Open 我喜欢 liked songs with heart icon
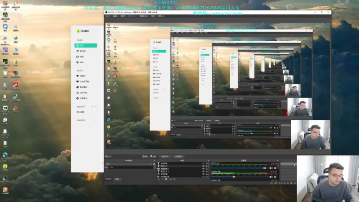The image size is (359, 202). tap(81, 76)
